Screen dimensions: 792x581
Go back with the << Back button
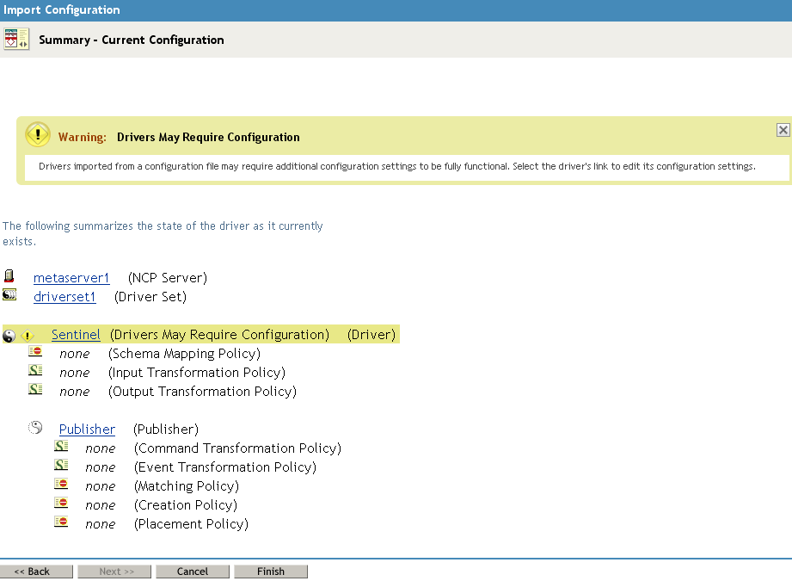36,572
